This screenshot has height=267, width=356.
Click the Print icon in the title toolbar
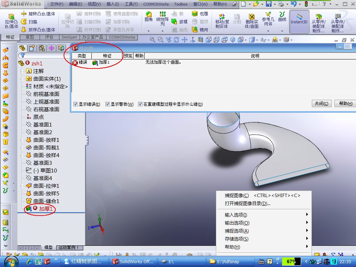click(281, 4)
